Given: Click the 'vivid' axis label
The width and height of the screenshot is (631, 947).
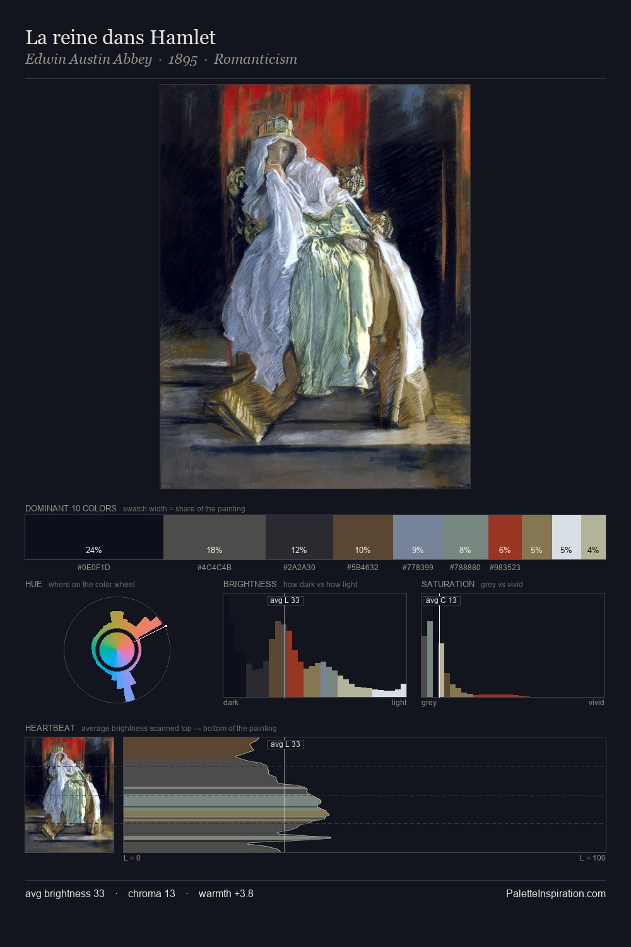Looking at the screenshot, I should point(596,703).
